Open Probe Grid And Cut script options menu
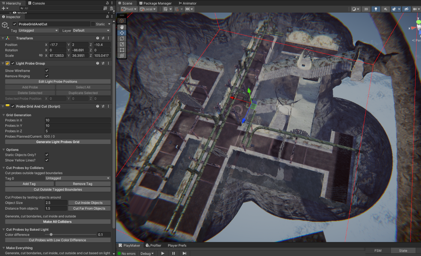This screenshot has height=256, width=421. [x=108, y=106]
